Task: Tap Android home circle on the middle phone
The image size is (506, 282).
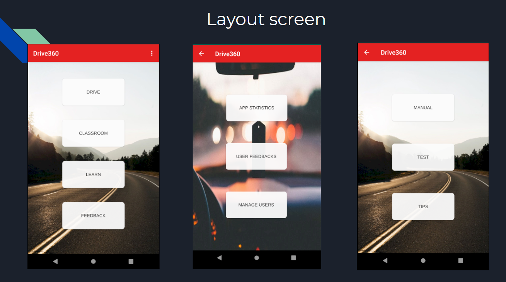Action: click(x=257, y=258)
